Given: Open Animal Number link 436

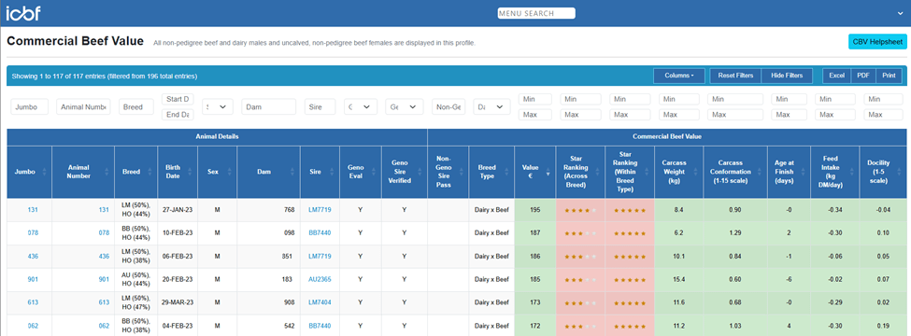Looking at the screenshot, I should [x=104, y=257].
